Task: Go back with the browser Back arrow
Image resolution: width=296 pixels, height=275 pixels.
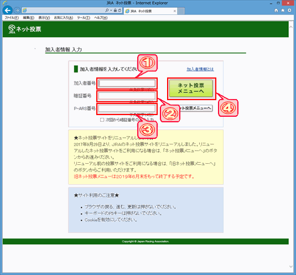Action: coord(8,11)
